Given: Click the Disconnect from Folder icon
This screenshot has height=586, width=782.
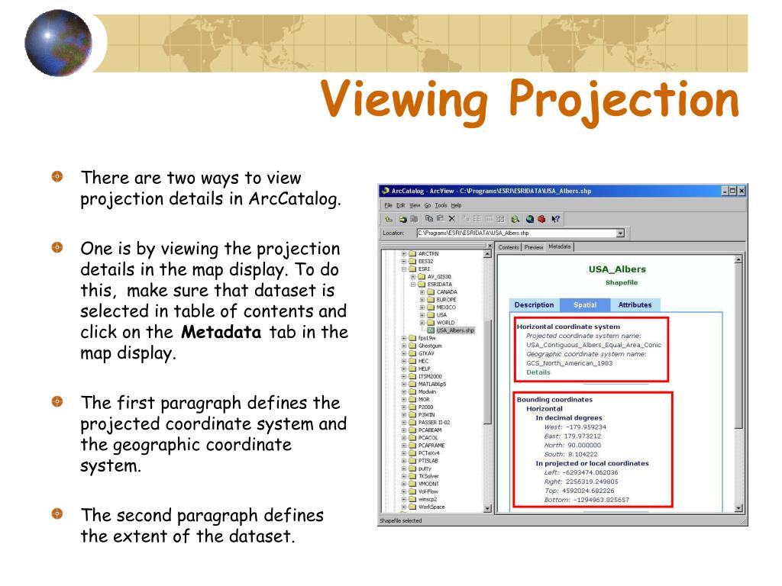Looking at the screenshot, I should pyautogui.click(x=413, y=219).
